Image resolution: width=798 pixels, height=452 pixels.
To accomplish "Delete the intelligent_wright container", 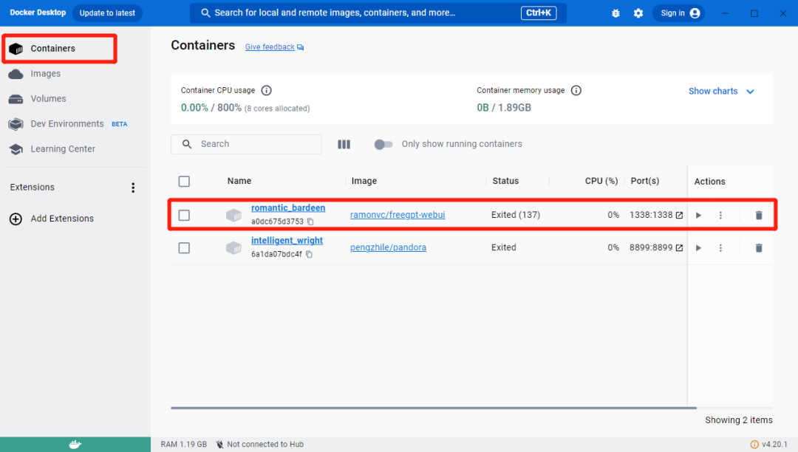I will pos(759,247).
